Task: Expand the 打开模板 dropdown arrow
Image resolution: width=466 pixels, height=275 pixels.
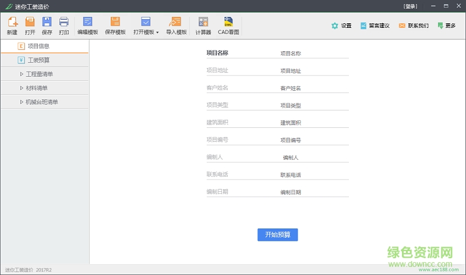Action: point(157,33)
